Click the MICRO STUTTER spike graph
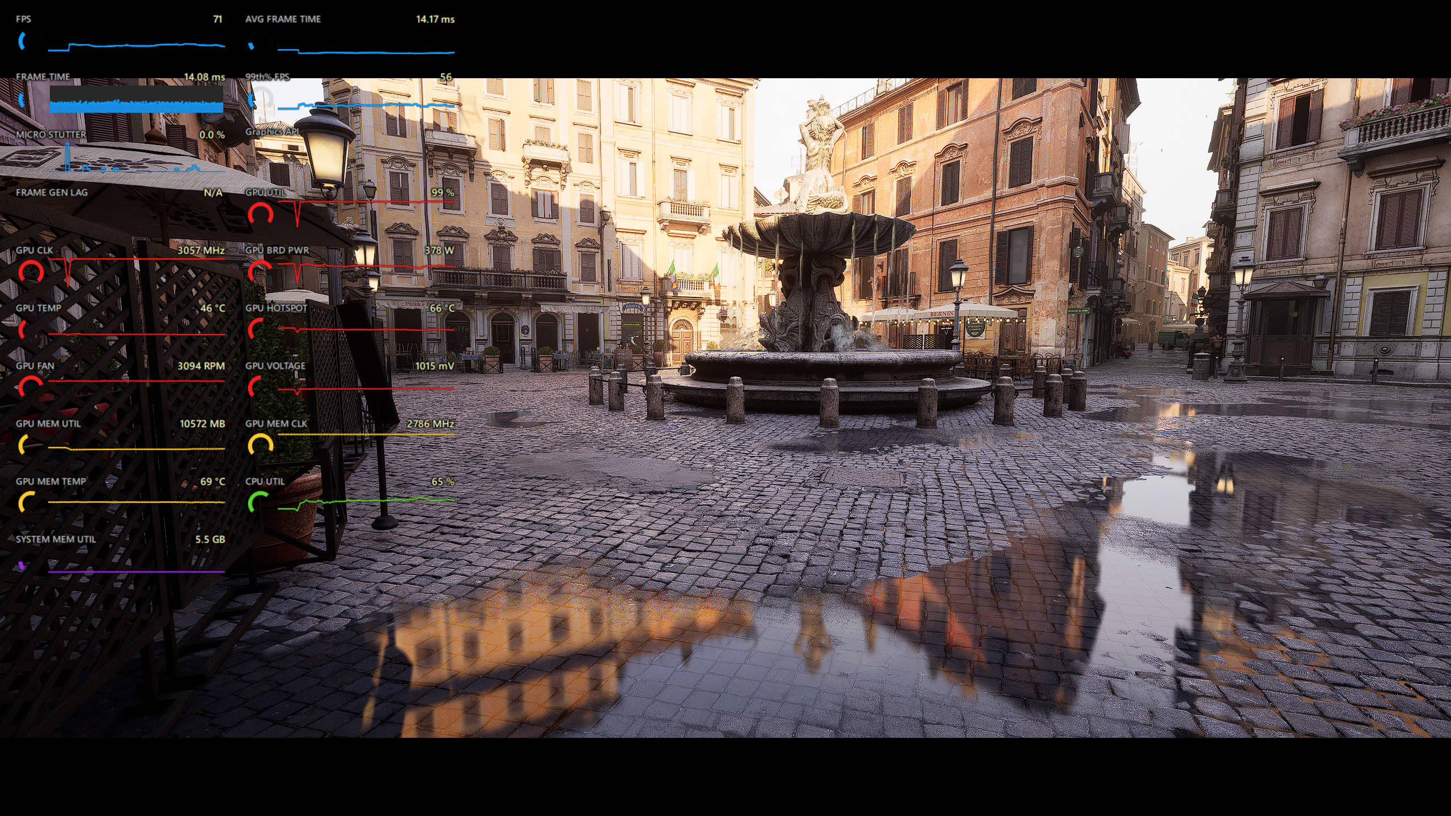This screenshot has width=1451, height=816. tap(136, 161)
